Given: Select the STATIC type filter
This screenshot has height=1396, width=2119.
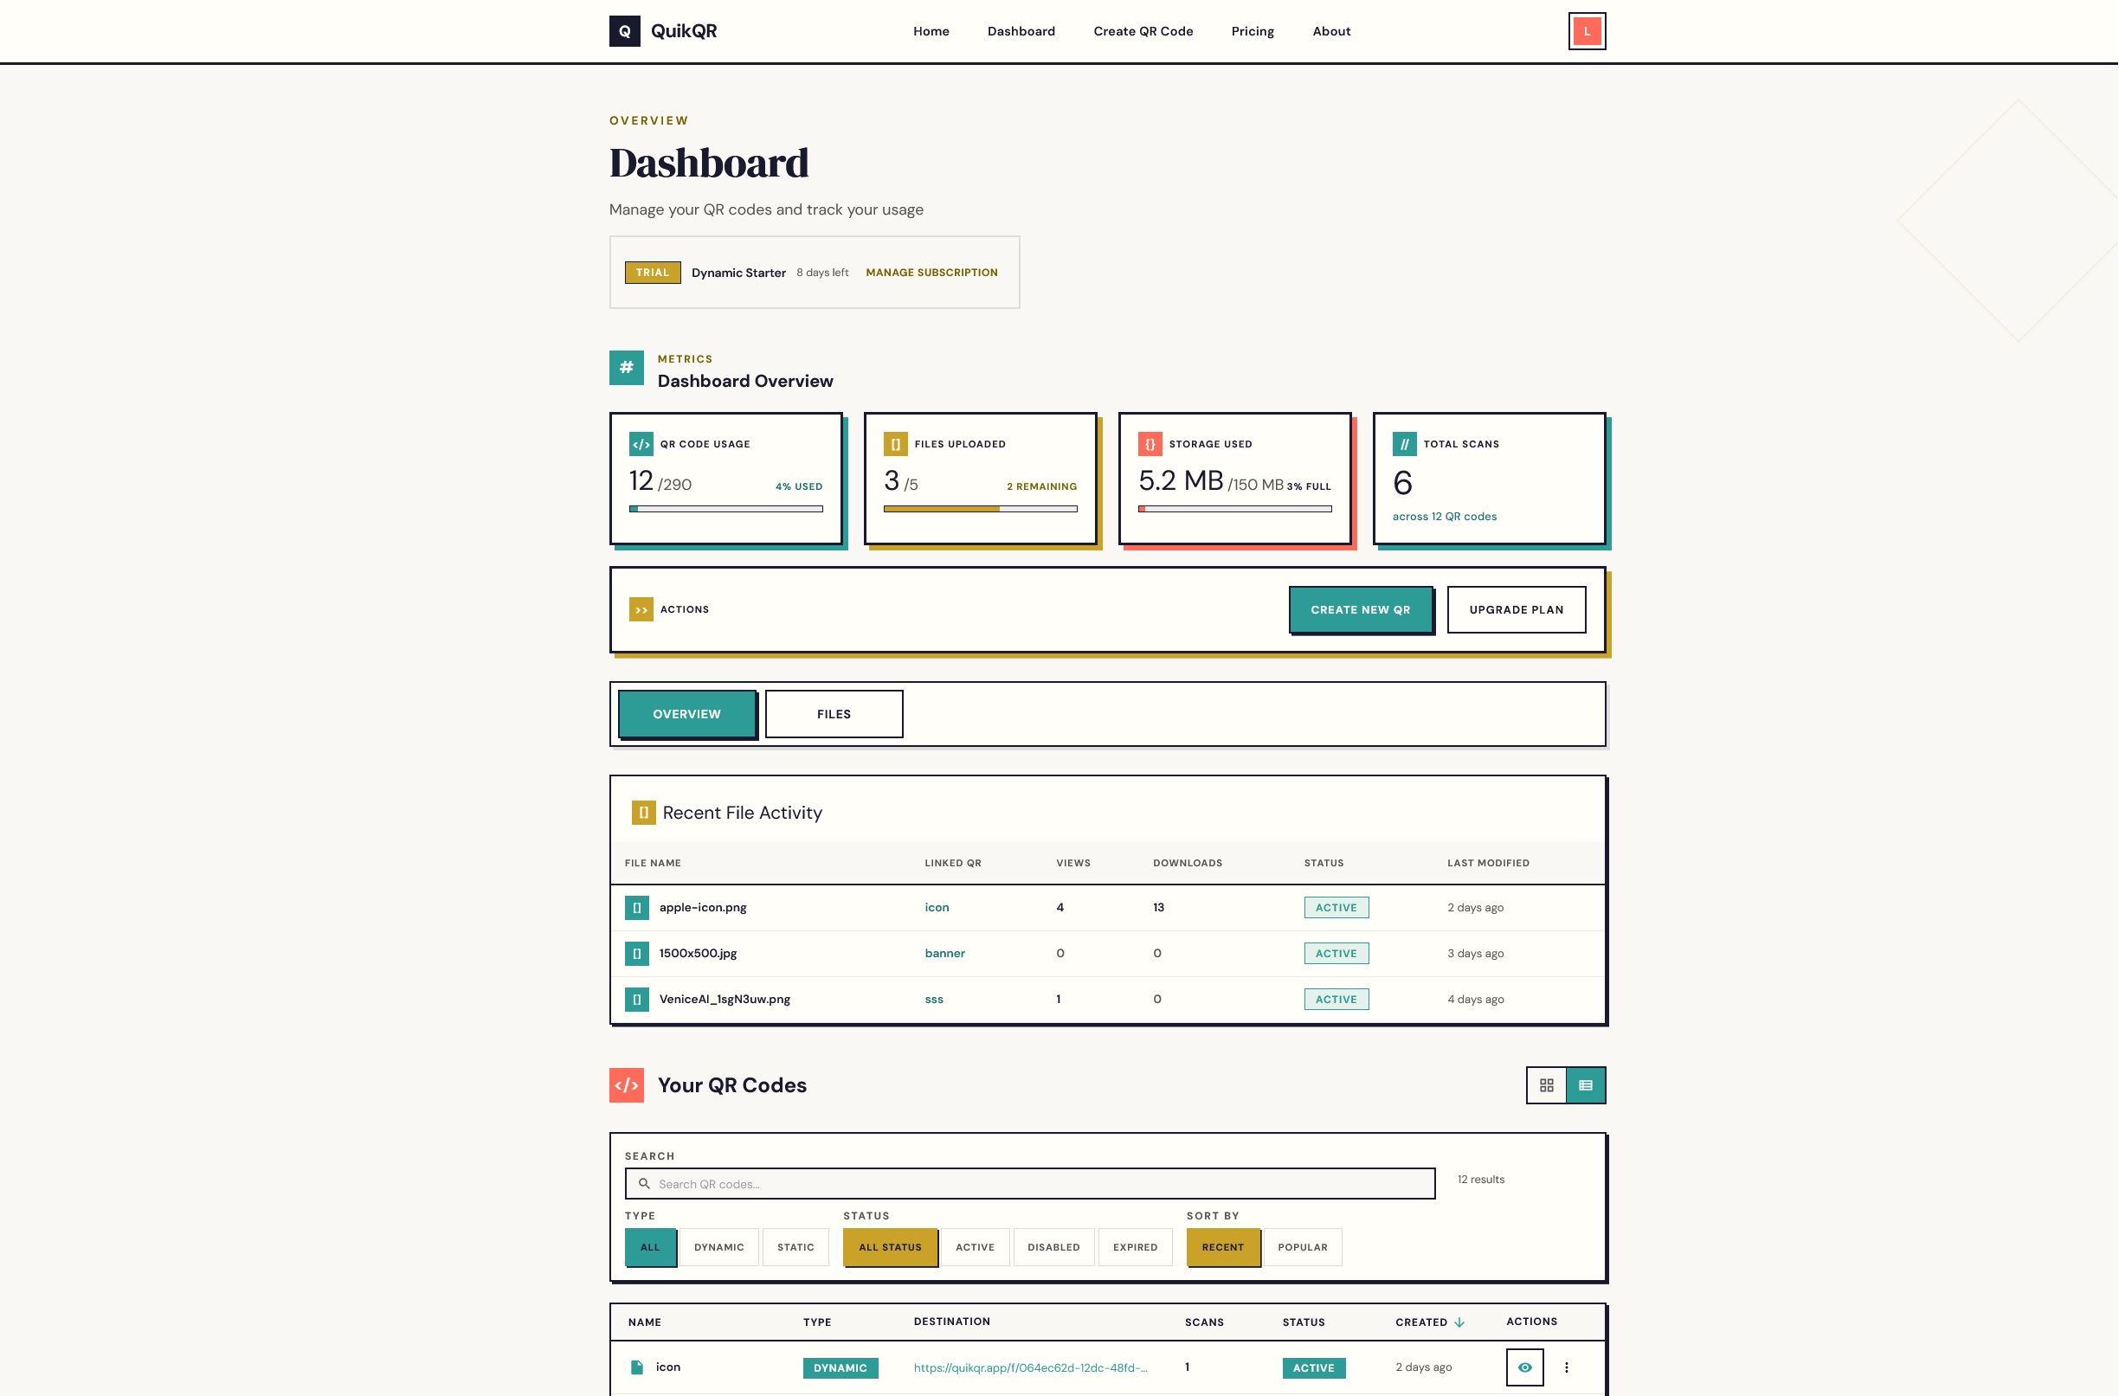Looking at the screenshot, I should point(796,1247).
